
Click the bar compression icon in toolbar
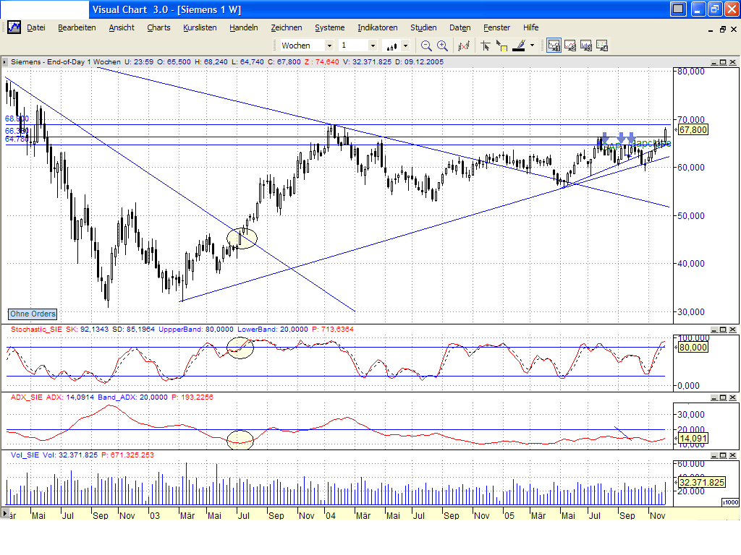(x=464, y=45)
